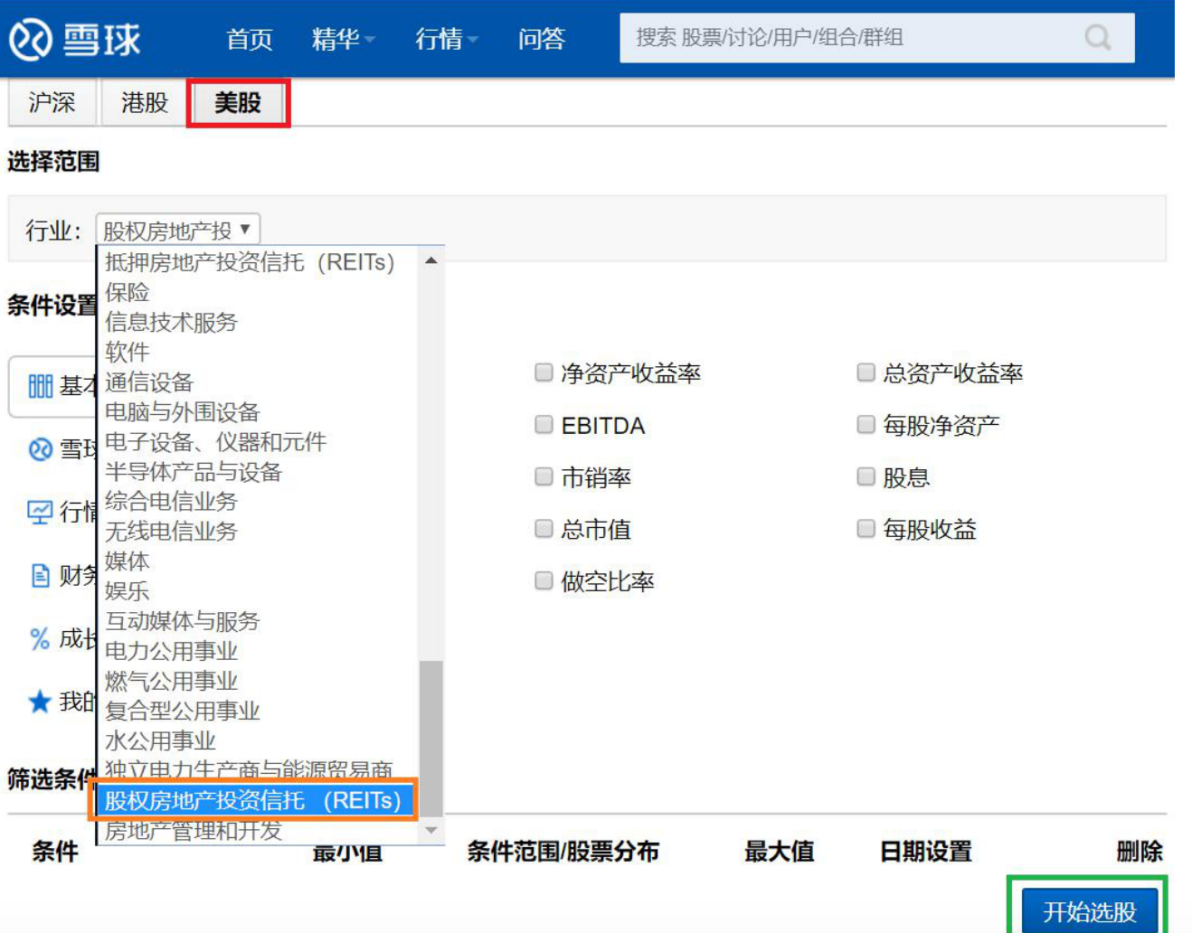The height and width of the screenshot is (933, 1192).
Task: Check the 总市值 option
Action: (543, 528)
